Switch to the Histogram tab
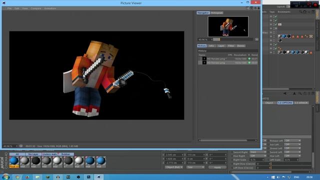Screen dimensions: 320x180 click(x=216, y=12)
